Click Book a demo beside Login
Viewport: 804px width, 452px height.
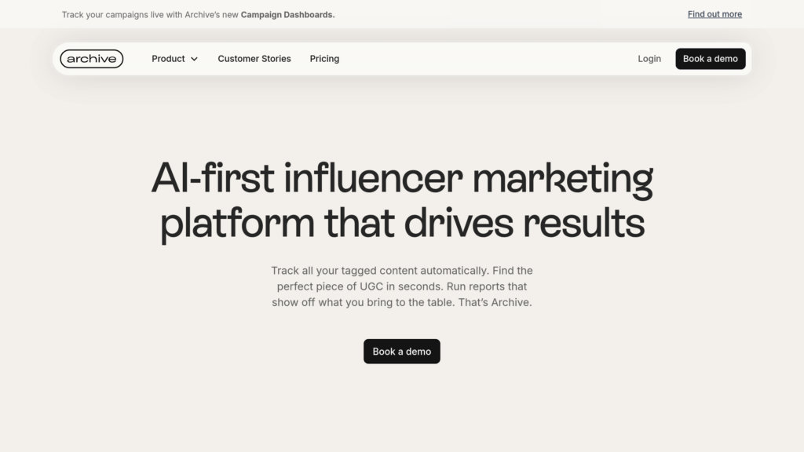click(710, 59)
